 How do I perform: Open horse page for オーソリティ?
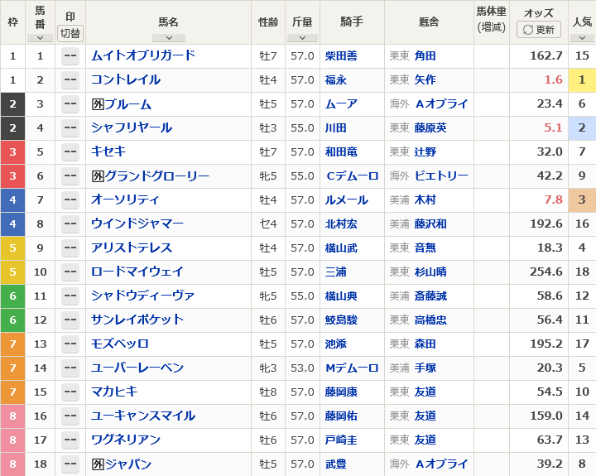click(x=125, y=200)
